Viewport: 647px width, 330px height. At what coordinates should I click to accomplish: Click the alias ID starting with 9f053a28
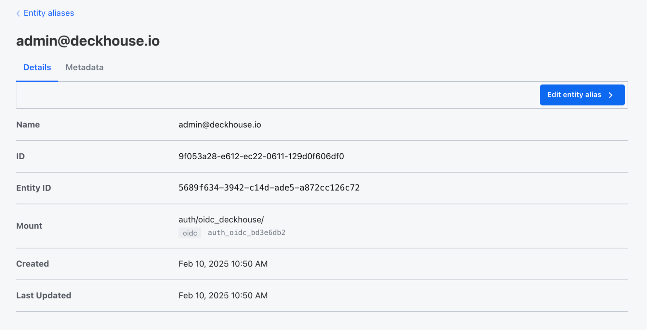click(x=261, y=157)
